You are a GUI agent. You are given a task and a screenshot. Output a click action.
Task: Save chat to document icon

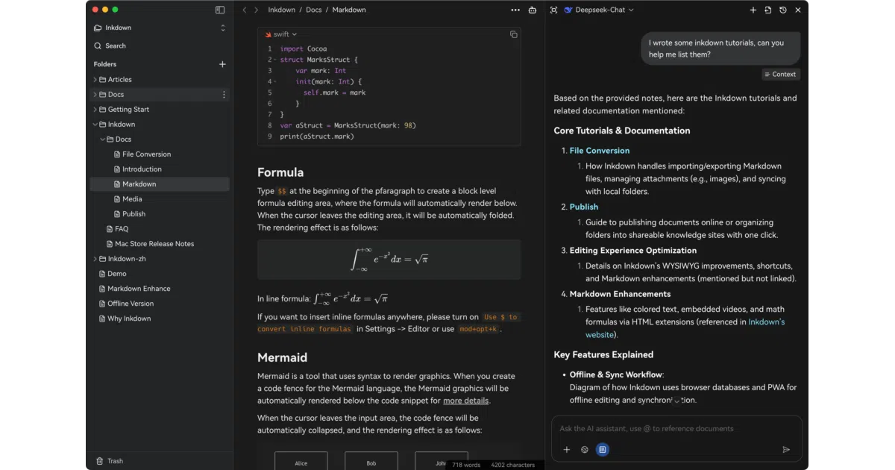tap(768, 10)
